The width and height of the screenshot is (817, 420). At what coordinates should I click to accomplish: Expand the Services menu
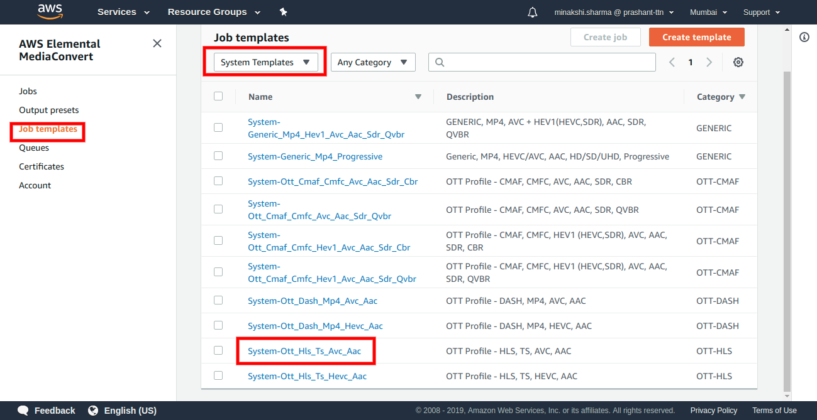click(123, 12)
